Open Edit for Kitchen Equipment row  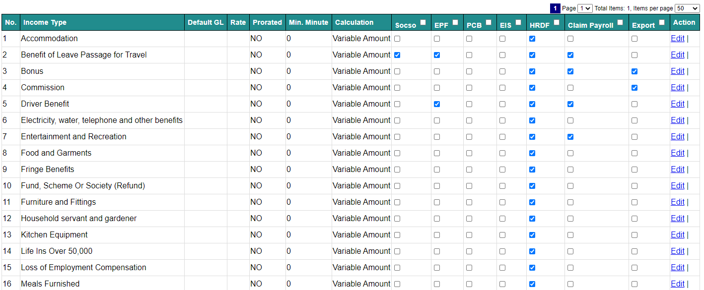(x=677, y=234)
